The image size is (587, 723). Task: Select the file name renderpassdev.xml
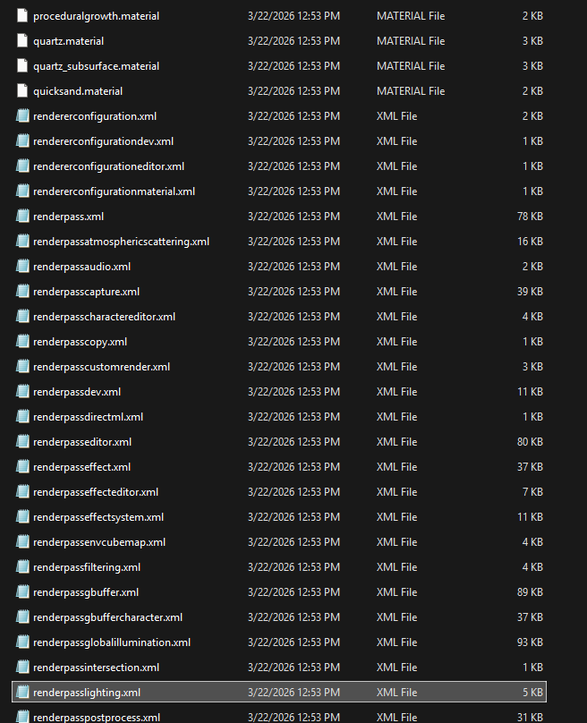77,392
